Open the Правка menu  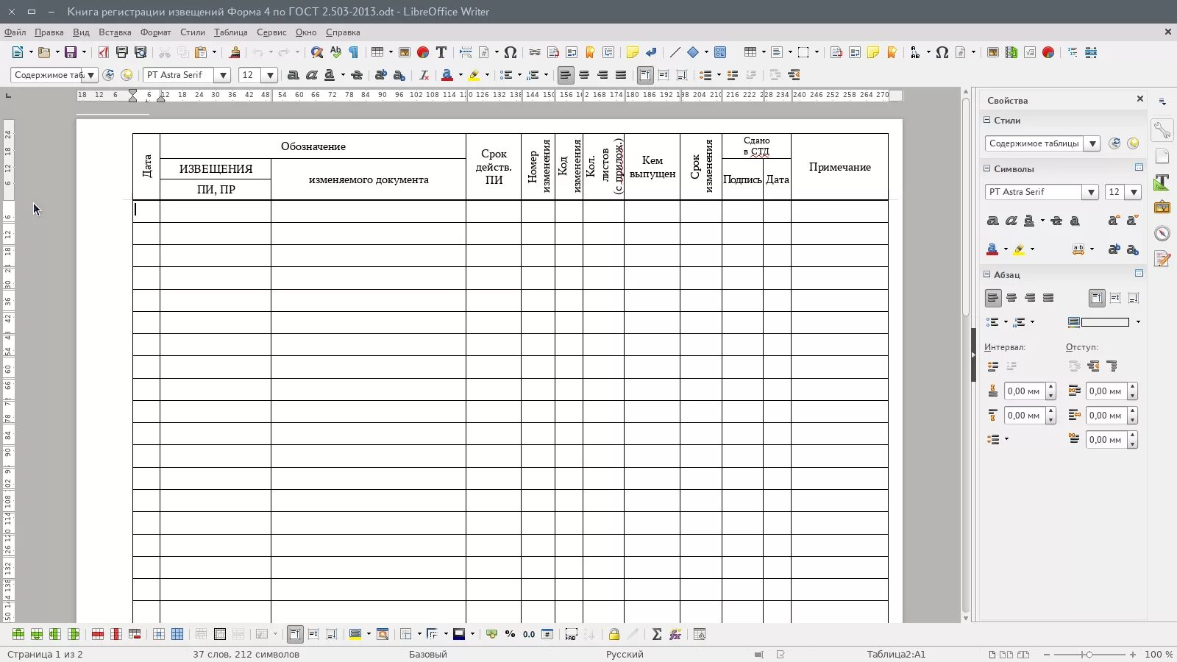(x=49, y=32)
